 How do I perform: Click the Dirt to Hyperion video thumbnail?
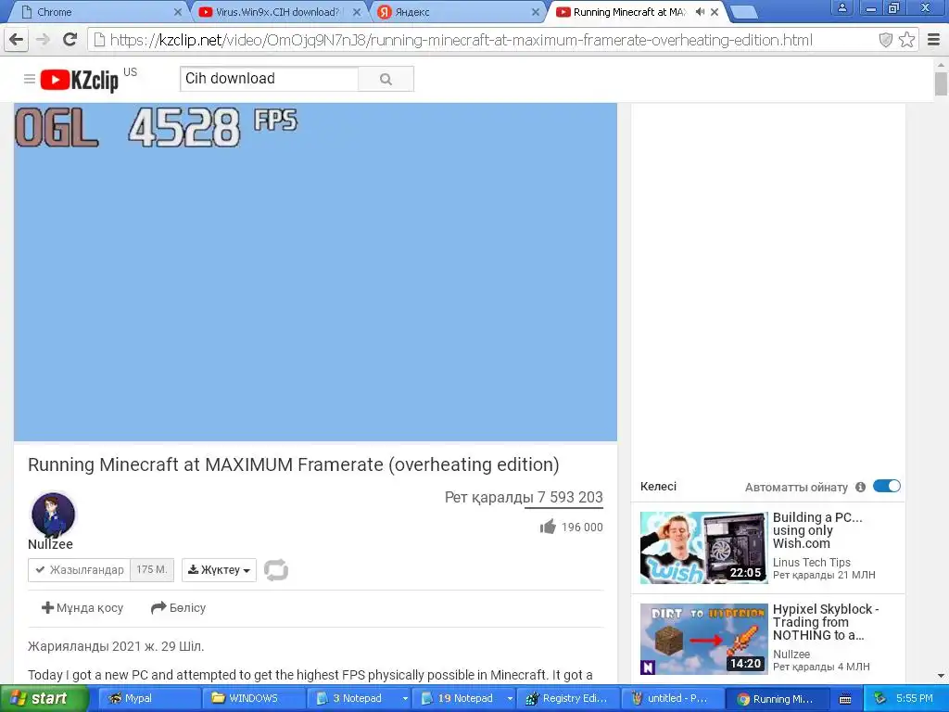704,639
